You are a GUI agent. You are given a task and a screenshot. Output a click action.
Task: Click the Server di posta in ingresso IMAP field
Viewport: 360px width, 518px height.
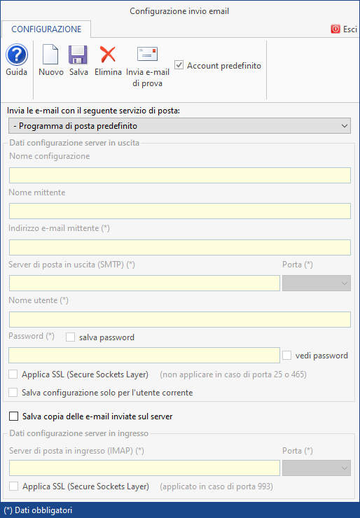click(144, 468)
